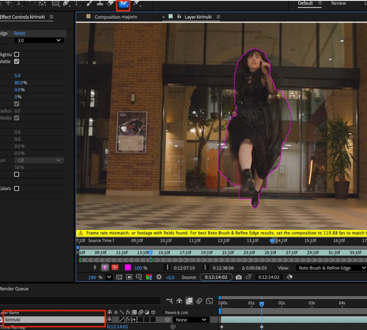Select the Roto Brush tool
Viewport: 367px width, 330px height.
tap(123, 4)
